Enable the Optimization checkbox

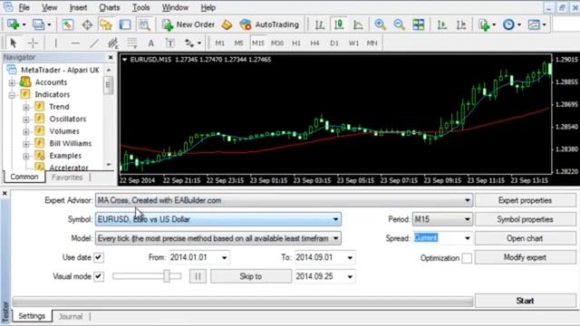point(467,258)
